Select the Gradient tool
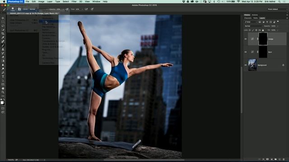This screenshot has height=162, width=289. pos(3,61)
